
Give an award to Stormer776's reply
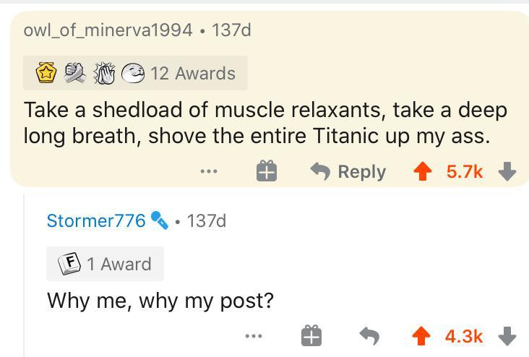[311, 336]
